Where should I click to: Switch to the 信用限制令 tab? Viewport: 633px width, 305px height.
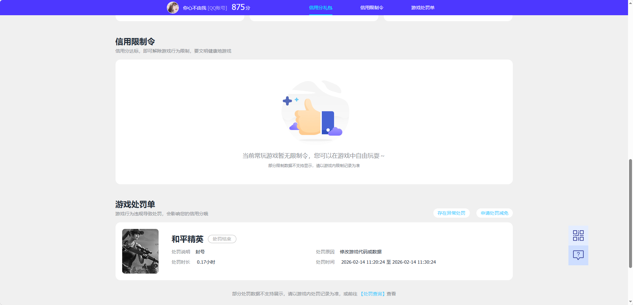tap(372, 8)
